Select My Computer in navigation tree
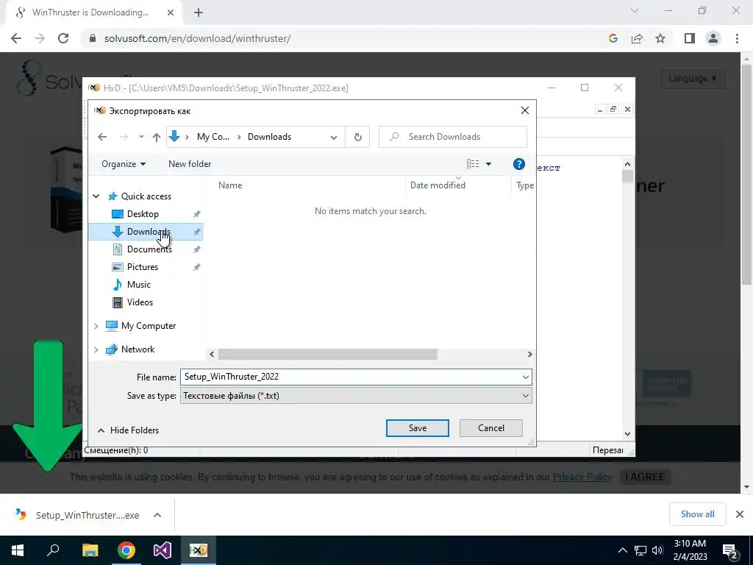 click(x=149, y=326)
